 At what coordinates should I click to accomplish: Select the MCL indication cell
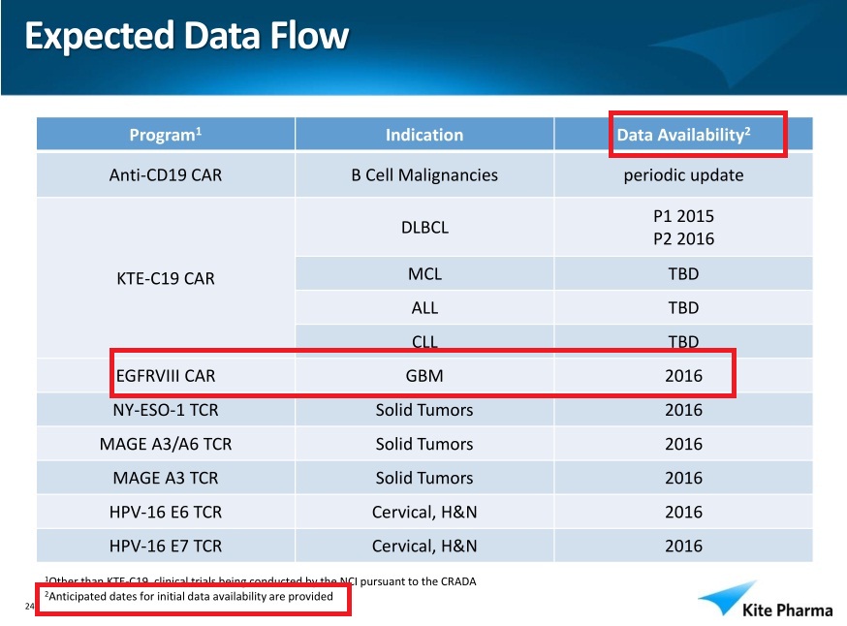point(424,274)
